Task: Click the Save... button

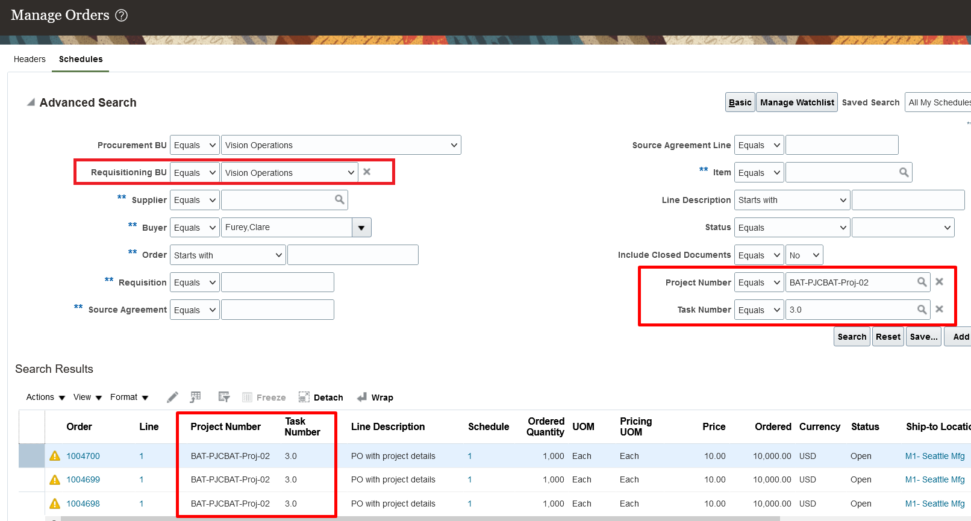Action: point(923,337)
